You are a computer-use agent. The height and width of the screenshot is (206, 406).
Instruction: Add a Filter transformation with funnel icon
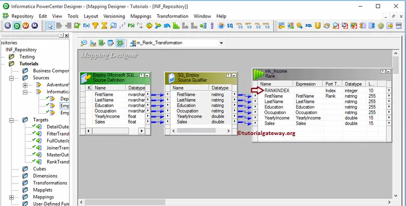click(95, 26)
